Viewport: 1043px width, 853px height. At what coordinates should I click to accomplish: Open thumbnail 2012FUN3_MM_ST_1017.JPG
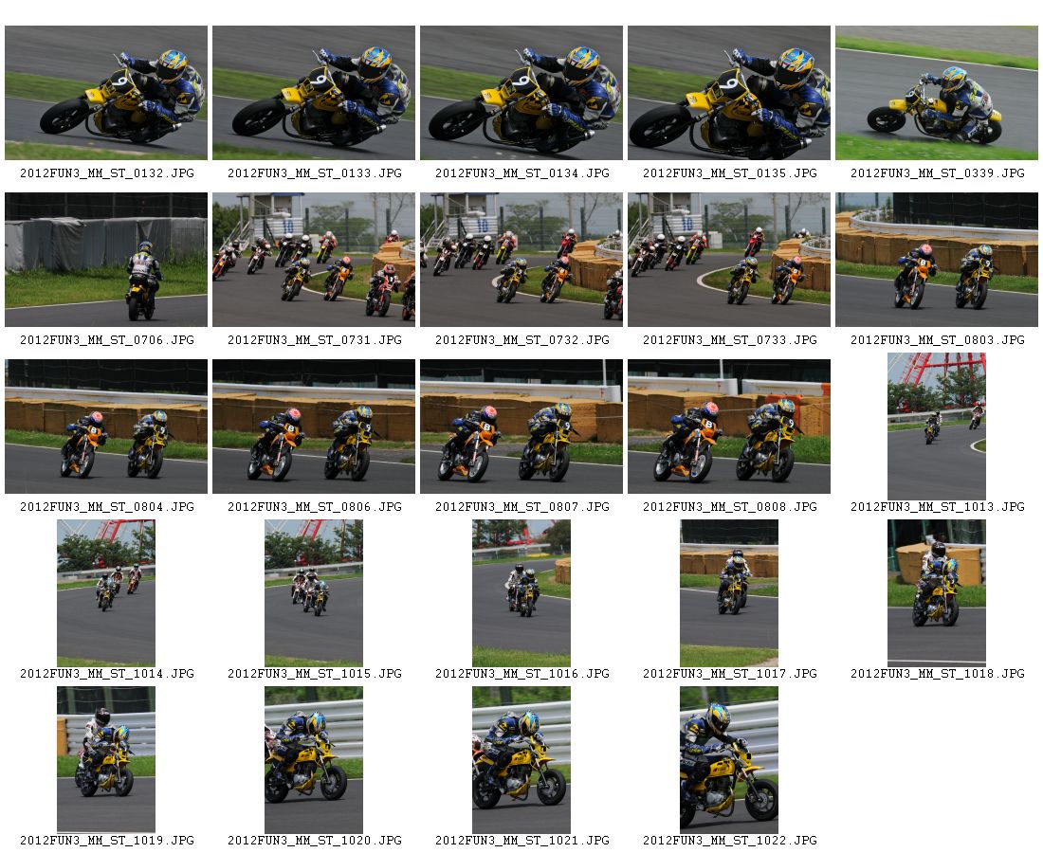pyautogui.click(x=729, y=593)
